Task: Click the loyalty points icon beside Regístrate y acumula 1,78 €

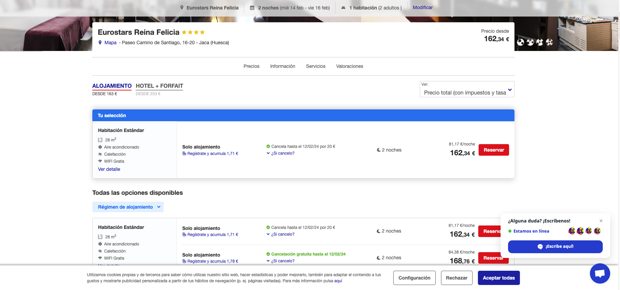Action: [184, 261]
